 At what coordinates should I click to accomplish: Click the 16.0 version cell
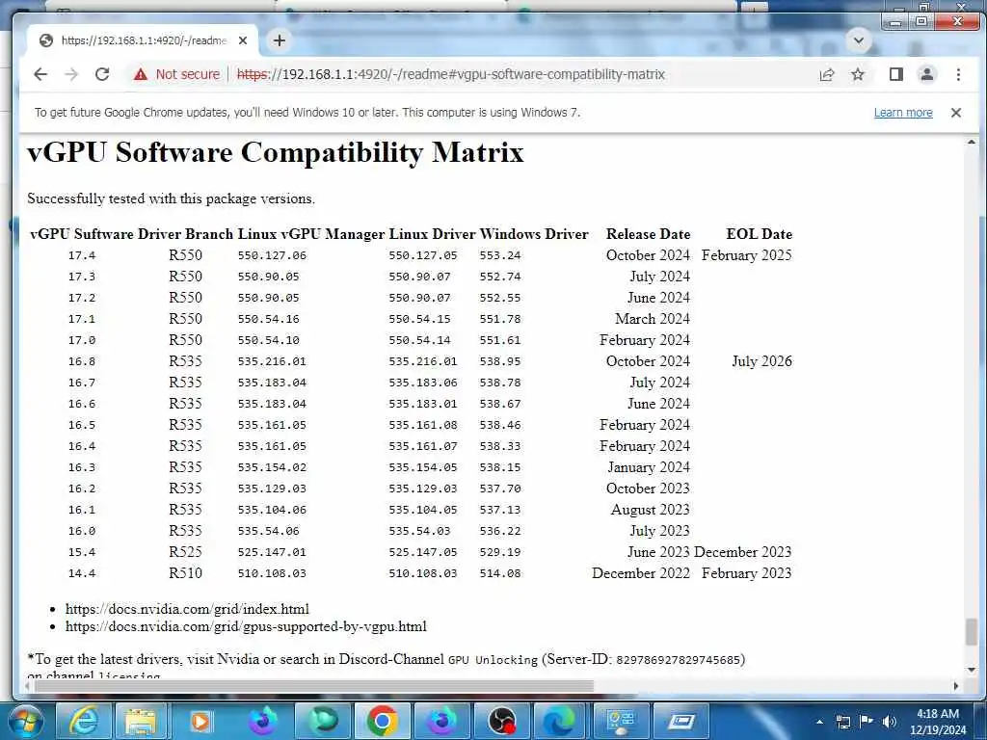coord(82,531)
